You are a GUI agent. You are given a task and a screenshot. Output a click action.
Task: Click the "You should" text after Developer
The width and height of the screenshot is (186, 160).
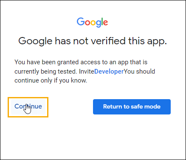pos(139,71)
